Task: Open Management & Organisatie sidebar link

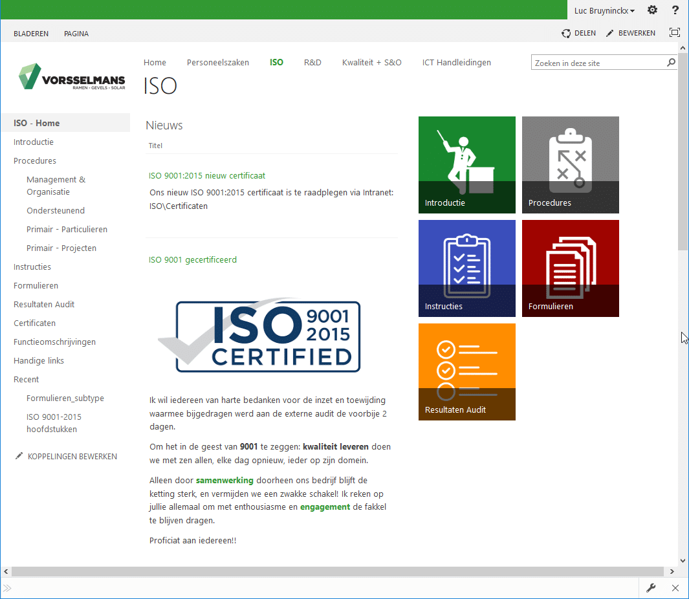Action: (56, 186)
